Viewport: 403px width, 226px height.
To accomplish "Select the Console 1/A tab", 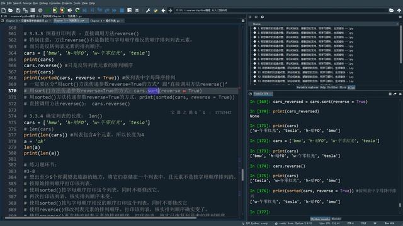I will (x=263, y=94).
